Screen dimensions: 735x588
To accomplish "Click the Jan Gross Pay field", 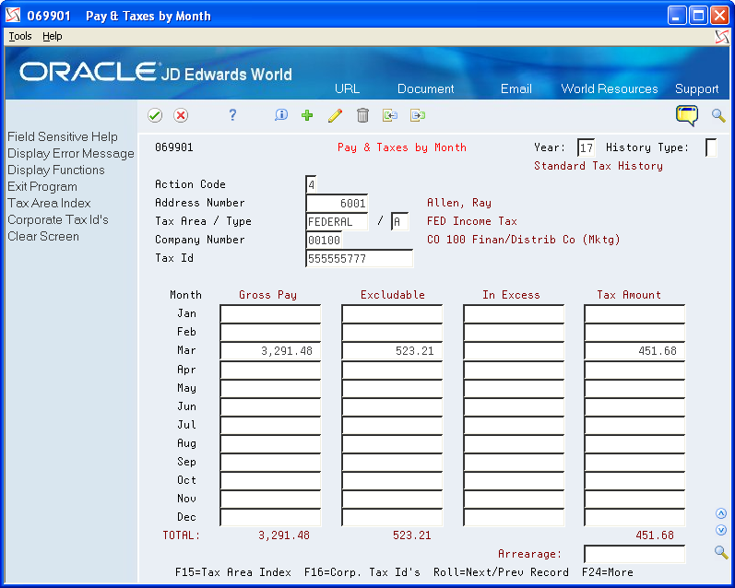I will (x=270, y=313).
